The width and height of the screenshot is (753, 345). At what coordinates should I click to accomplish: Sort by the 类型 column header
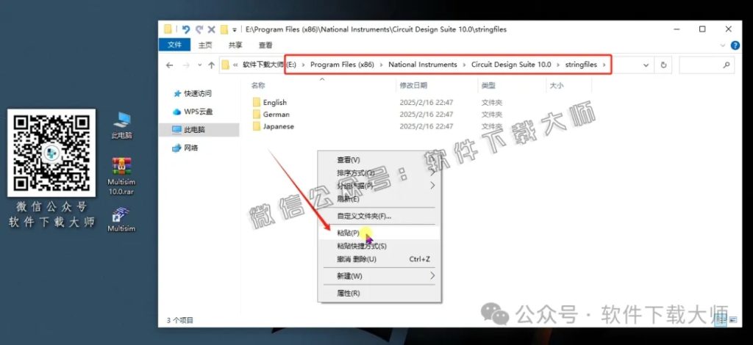[x=488, y=85]
